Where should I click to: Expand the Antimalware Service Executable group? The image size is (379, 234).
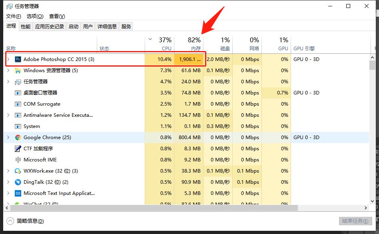(8, 115)
